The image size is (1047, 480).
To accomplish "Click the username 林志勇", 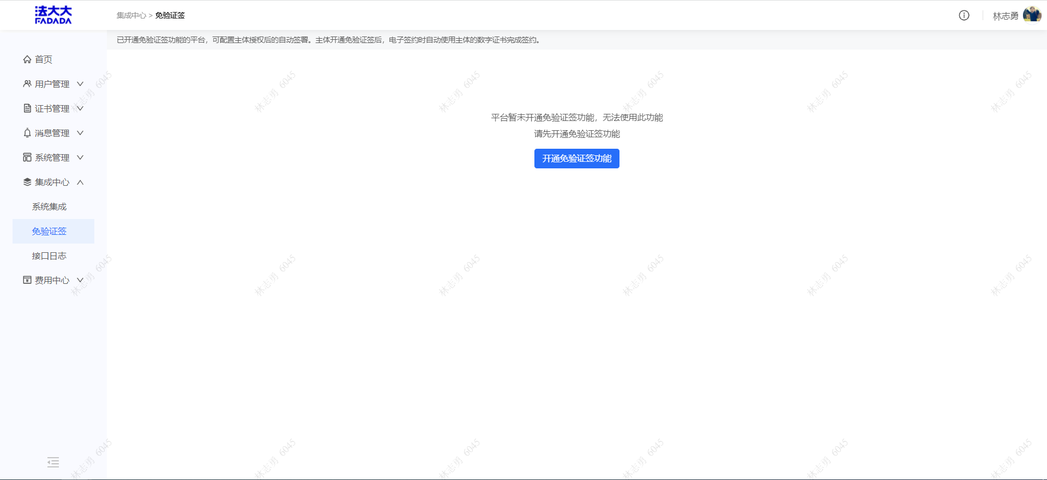I will pyautogui.click(x=1006, y=16).
